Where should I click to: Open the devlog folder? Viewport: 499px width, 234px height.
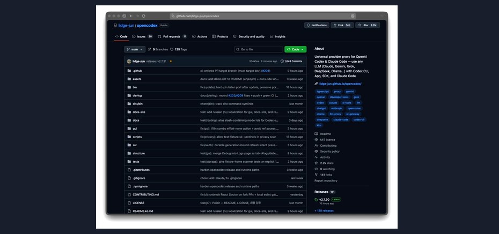137,95
